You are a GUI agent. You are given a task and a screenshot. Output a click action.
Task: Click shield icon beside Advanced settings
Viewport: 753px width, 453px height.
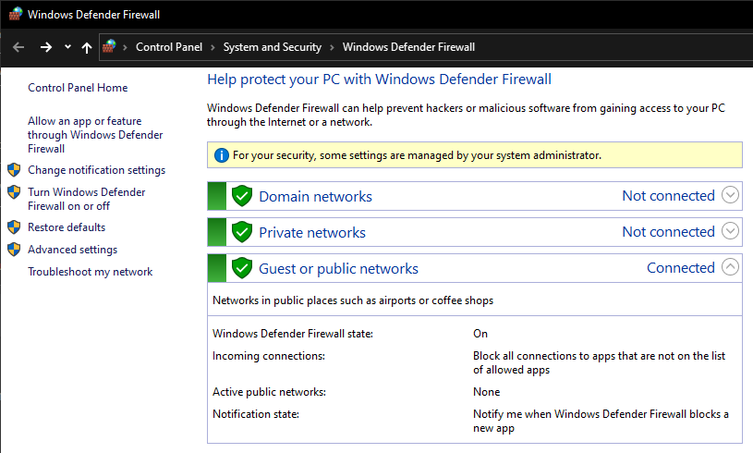coord(14,250)
